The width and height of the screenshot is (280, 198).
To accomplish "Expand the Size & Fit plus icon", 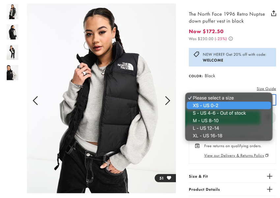I will [269, 176].
